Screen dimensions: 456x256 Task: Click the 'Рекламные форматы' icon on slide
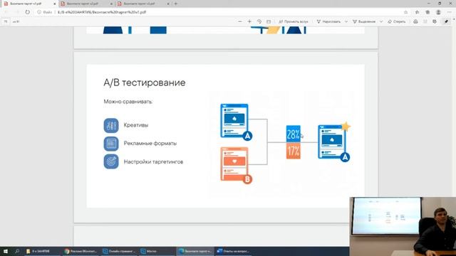click(x=111, y=144)
